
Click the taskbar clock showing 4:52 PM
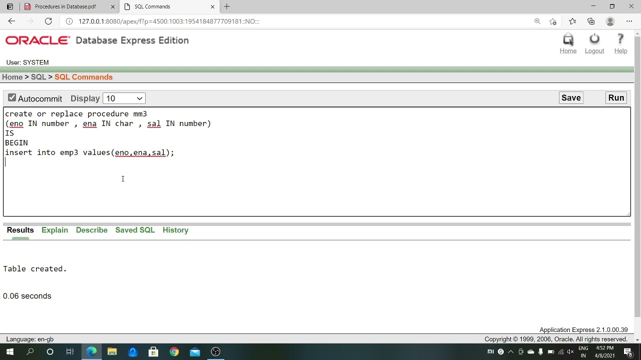[x=604, y=352]
